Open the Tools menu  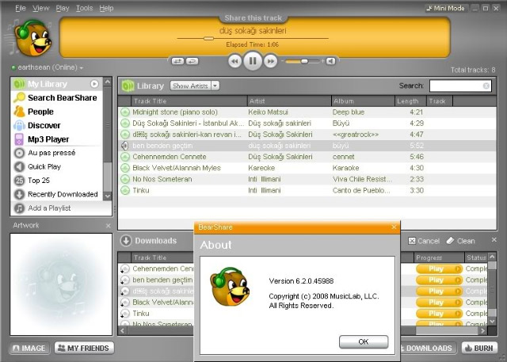[85, 8]
